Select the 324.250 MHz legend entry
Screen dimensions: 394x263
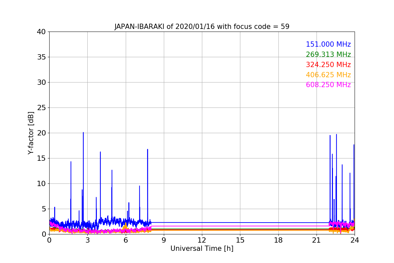pos(328,65)
